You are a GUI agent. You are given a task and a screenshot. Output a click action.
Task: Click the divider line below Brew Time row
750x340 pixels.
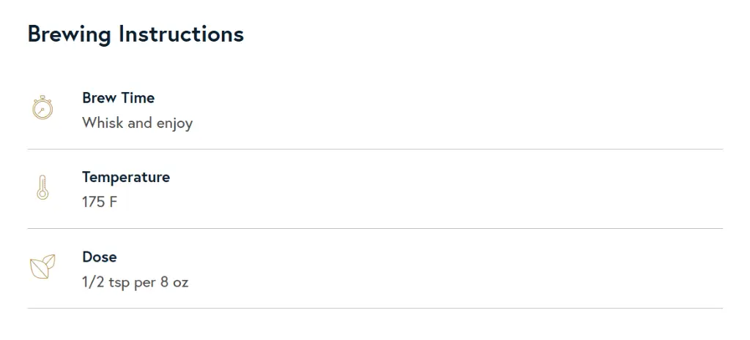click(x=375, y=149)
